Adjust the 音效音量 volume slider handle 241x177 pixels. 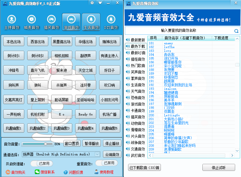point(46,144)
